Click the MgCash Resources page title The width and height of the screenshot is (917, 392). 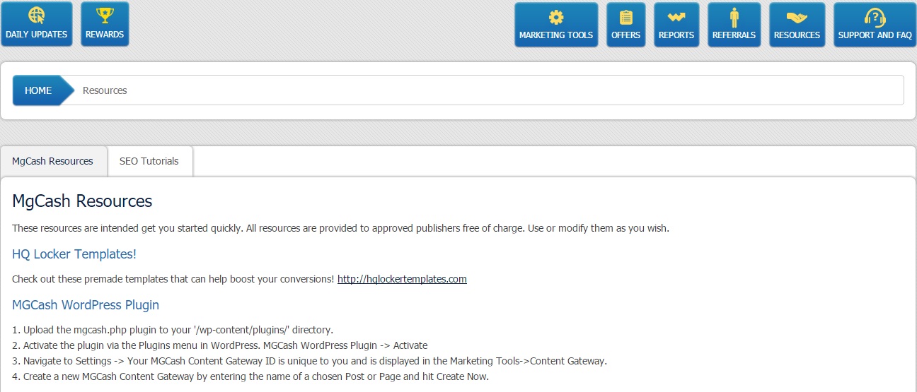click(82, 201)
